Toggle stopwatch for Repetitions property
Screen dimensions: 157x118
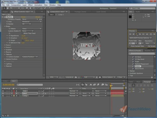point(9,36)
